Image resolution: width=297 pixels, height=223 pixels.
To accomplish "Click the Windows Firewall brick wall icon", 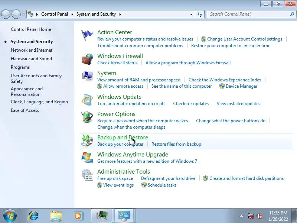I will tap(87, 59).
